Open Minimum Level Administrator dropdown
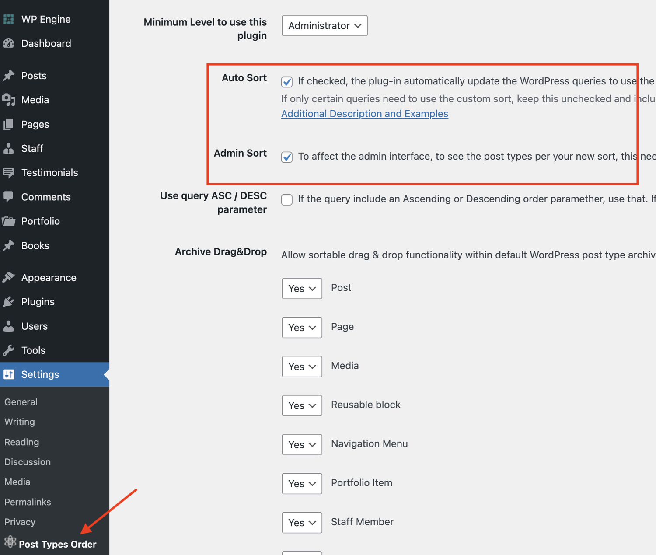656x555 pixels. click(325, 26)
